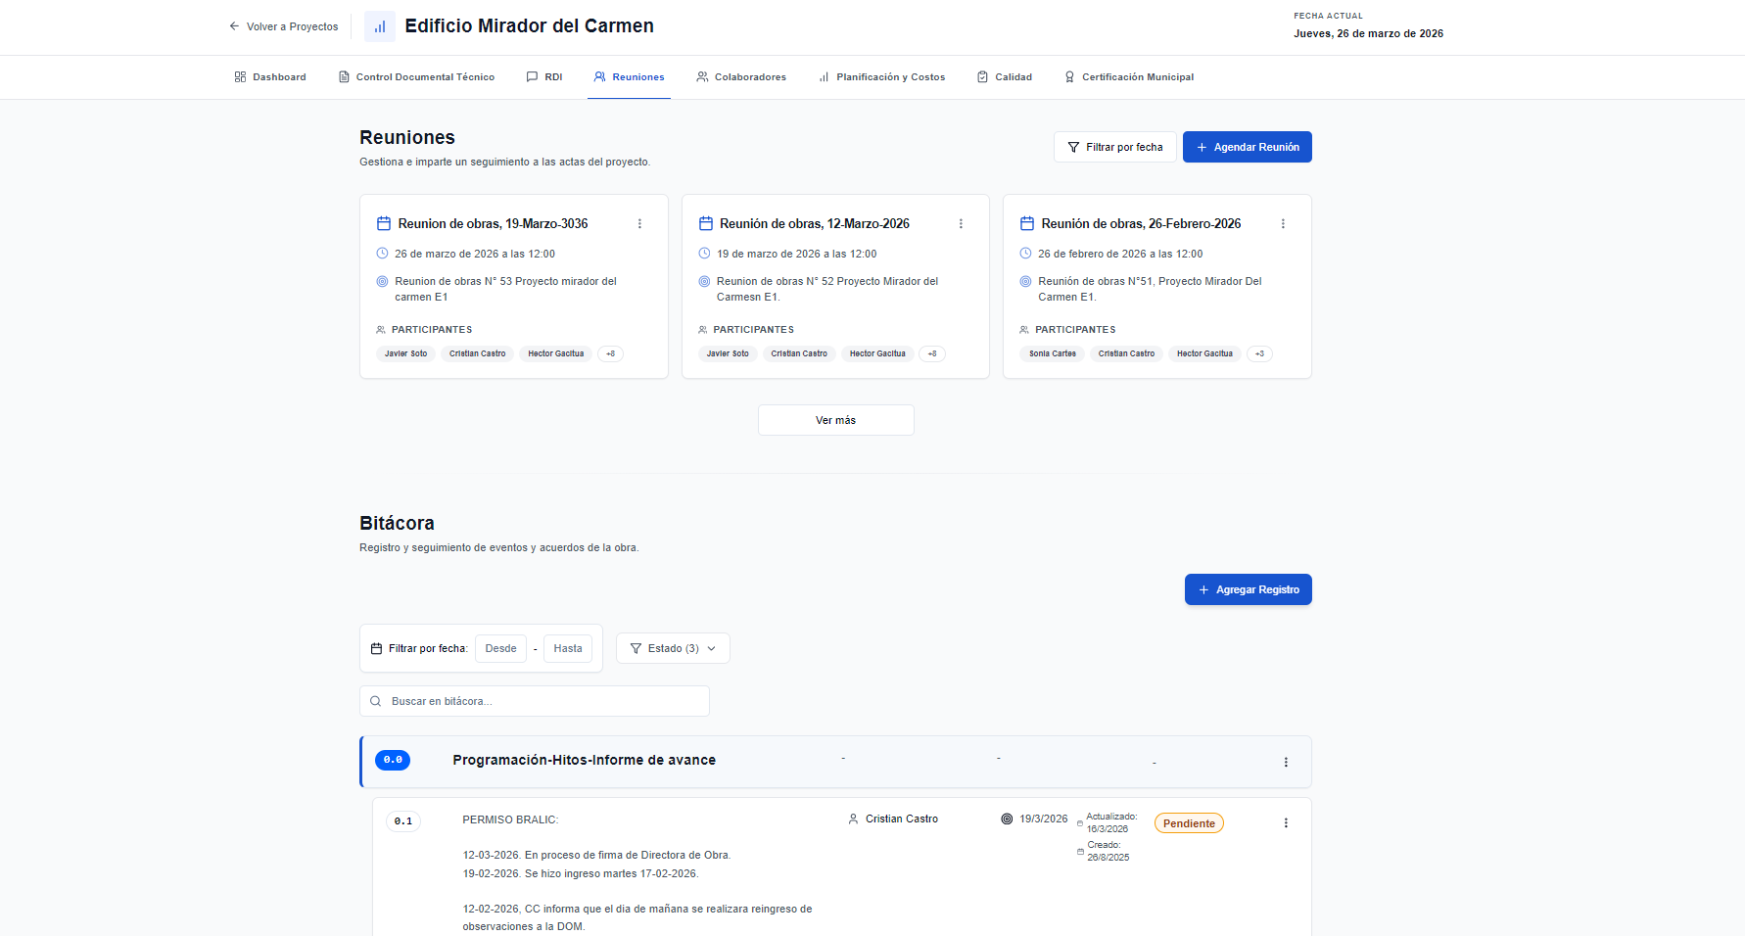Click clock icon next to 19 de marzo time
The width and height of the screenshot is (1745, 936).
click(x=704, y=254)
